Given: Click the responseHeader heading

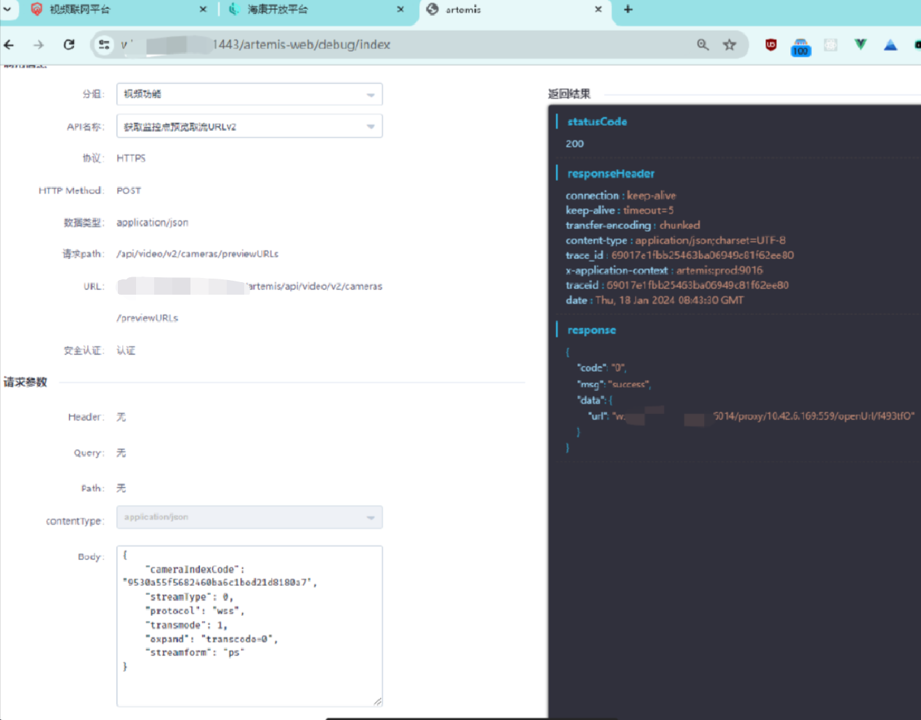Looking at the screenshot, I should (611, 173).
